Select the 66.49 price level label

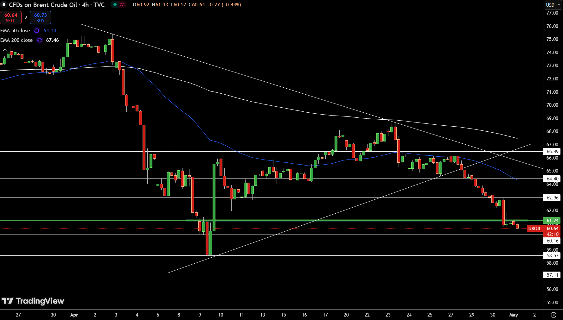(553, 152)
